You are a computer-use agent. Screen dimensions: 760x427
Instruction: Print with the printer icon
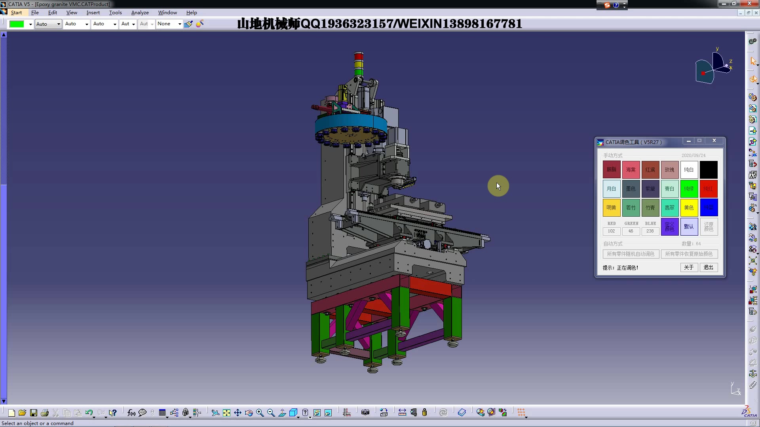coord(45,413)
